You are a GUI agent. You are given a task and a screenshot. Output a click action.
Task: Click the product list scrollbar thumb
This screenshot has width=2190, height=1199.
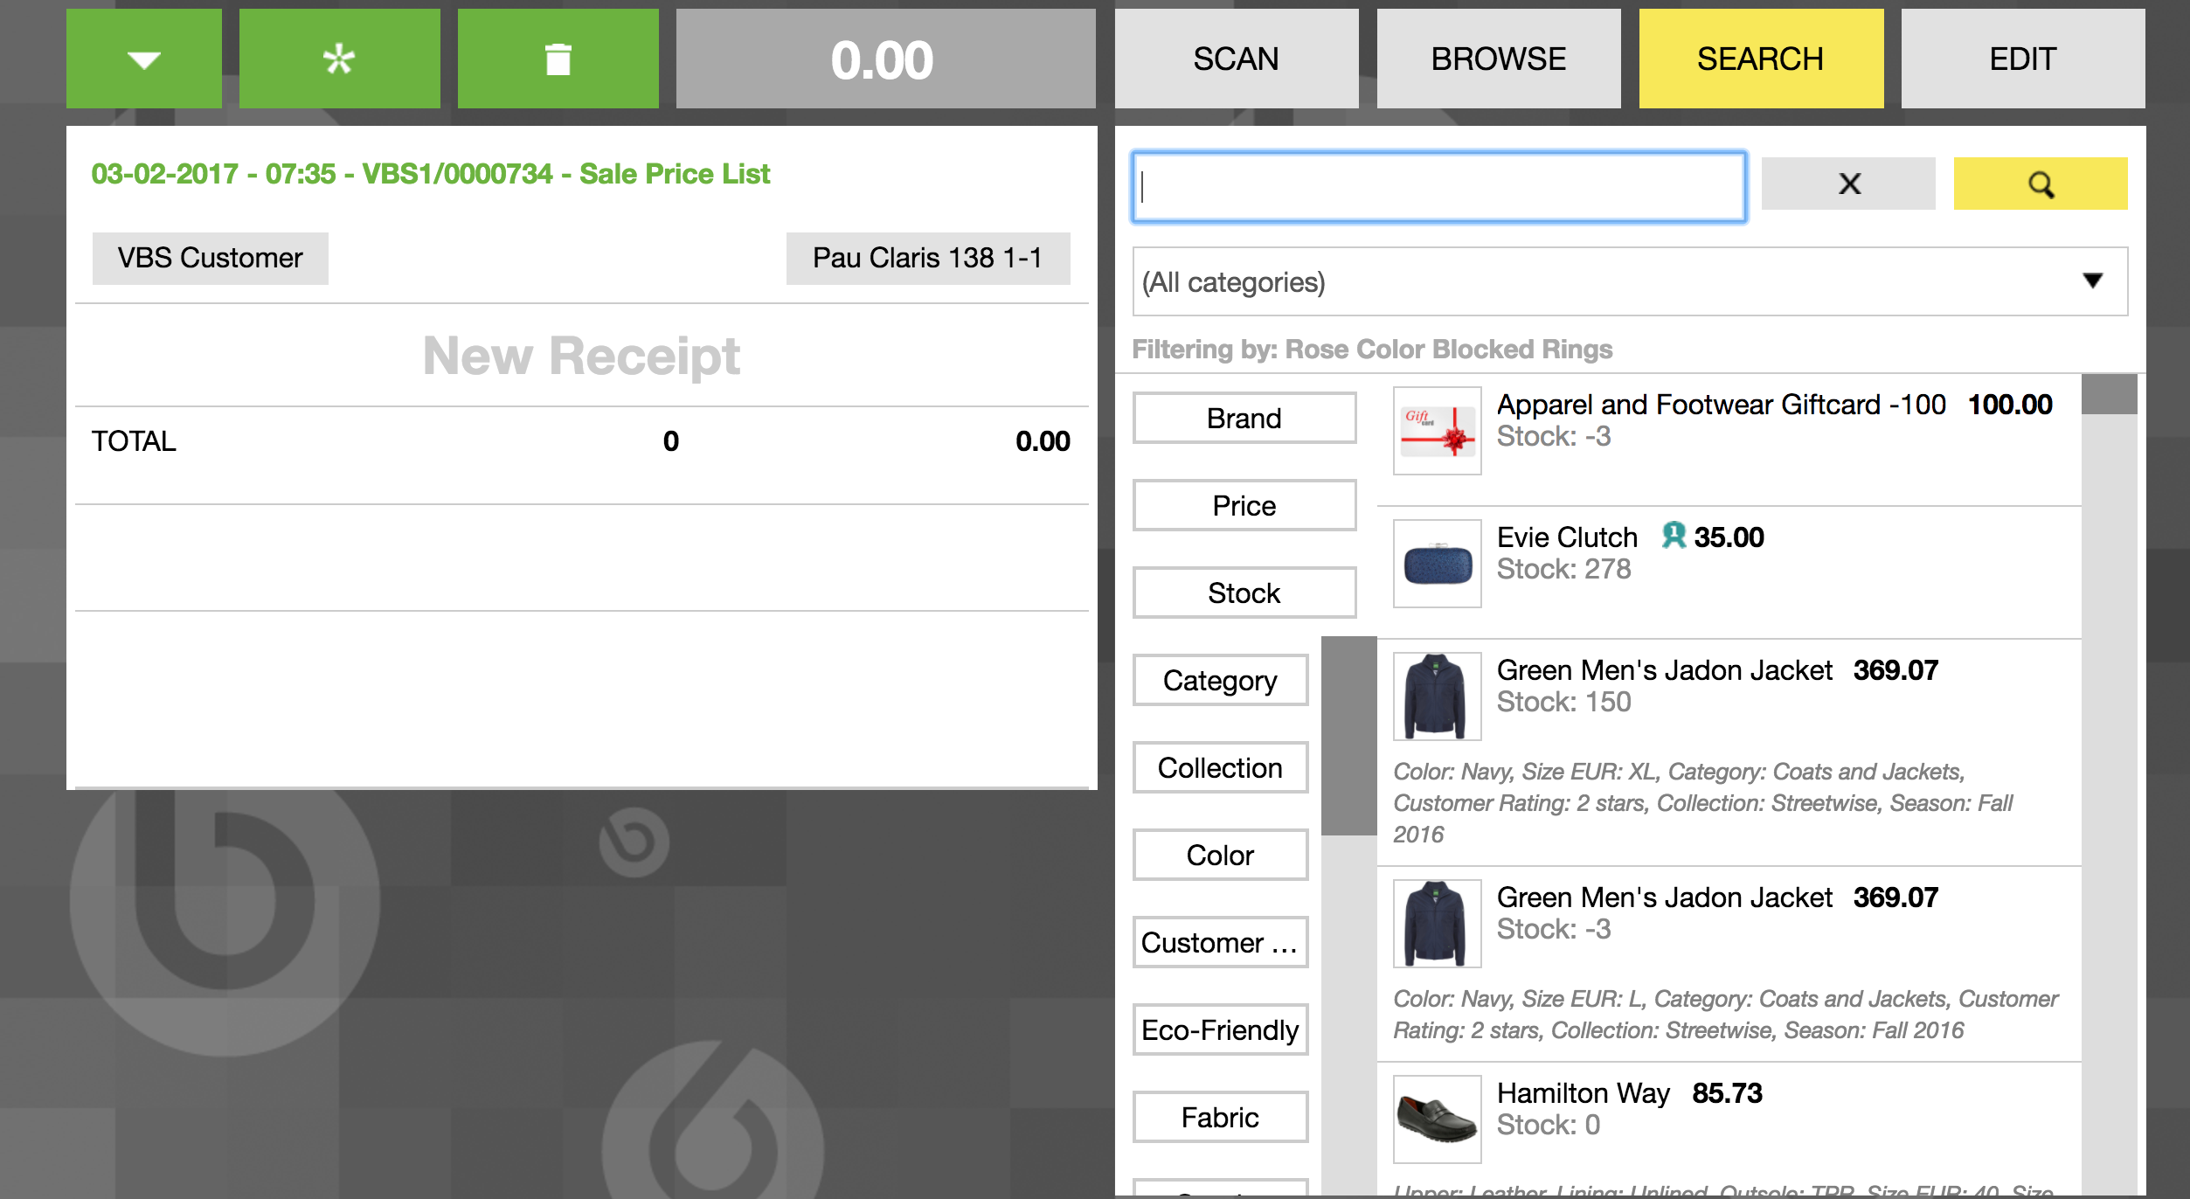point(2108,394)
